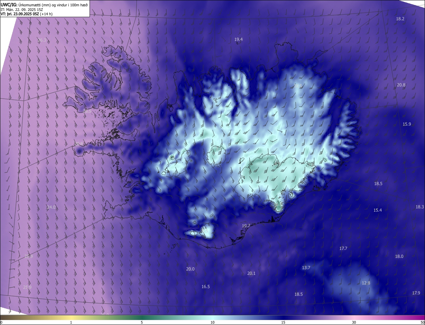Click the 10 label on the color scale
Viewport: 425px width, 325px height.
point(212,322)
